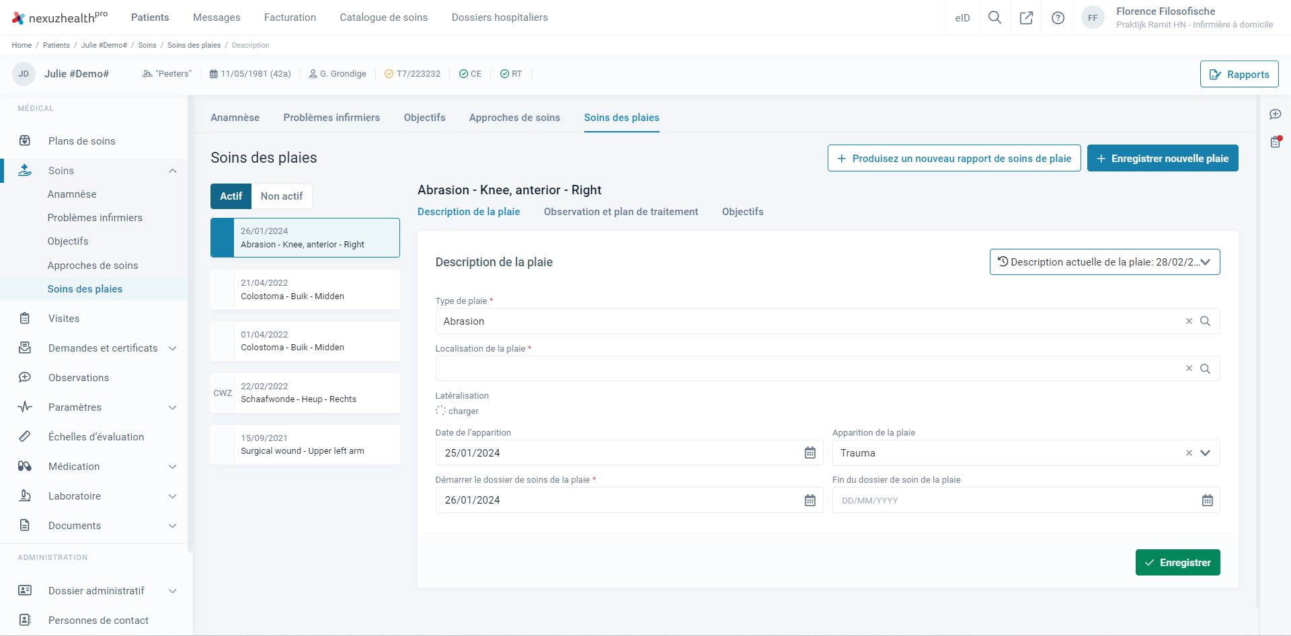This screenshot has width=1291, height=636.
Task: Switch to Actif wound list
Action: click(231, 196)
